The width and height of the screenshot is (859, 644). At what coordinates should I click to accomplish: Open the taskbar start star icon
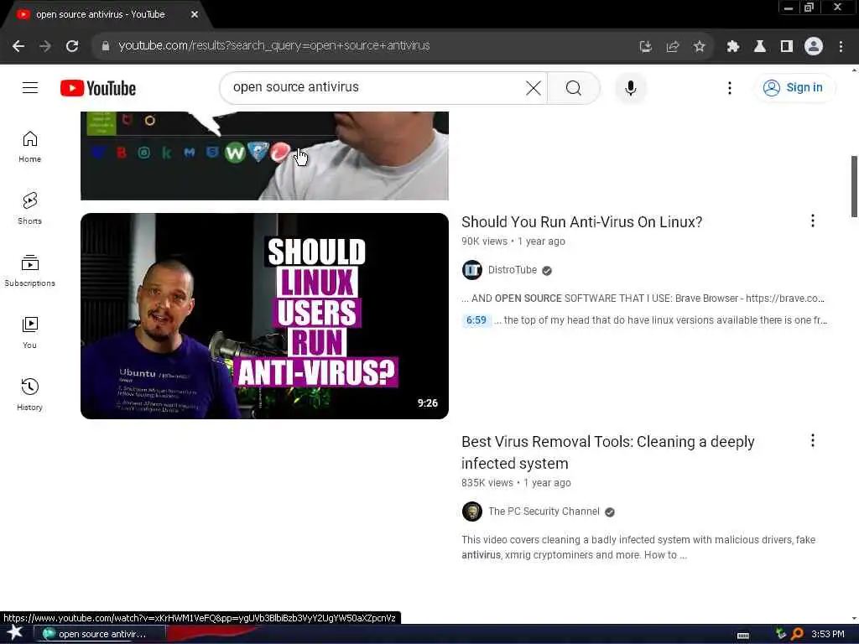(x=15, y=633)
